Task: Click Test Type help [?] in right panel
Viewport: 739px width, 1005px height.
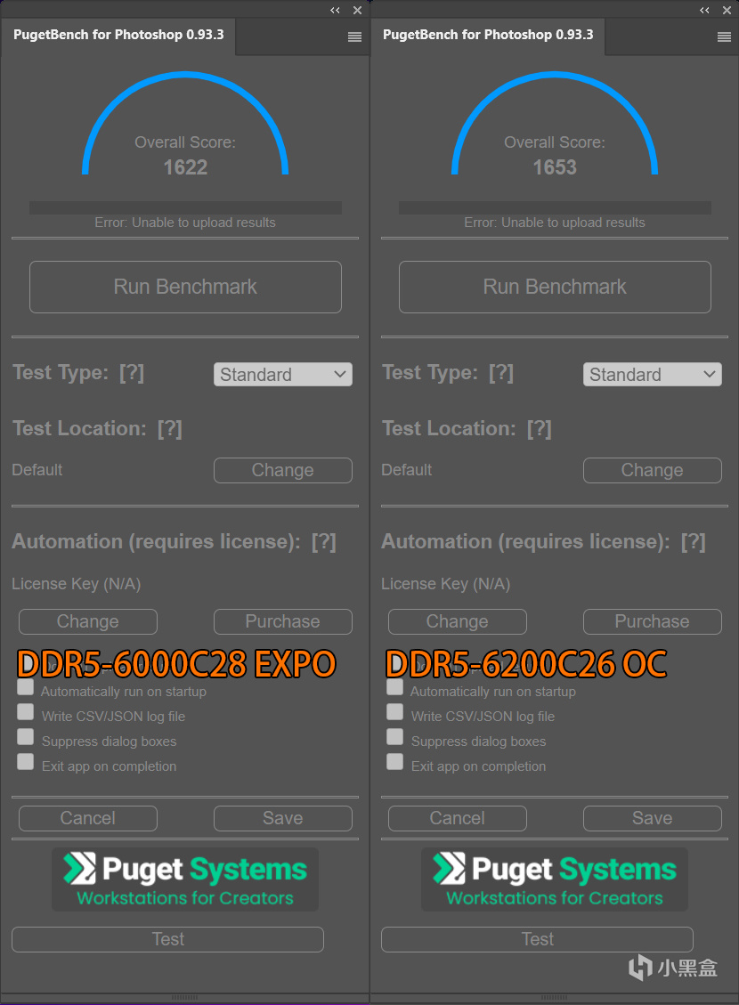Action: 501,373
